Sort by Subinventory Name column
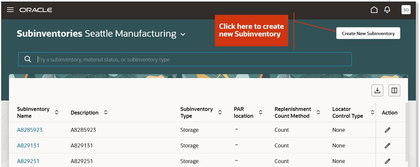 click(x=57, y=112)
